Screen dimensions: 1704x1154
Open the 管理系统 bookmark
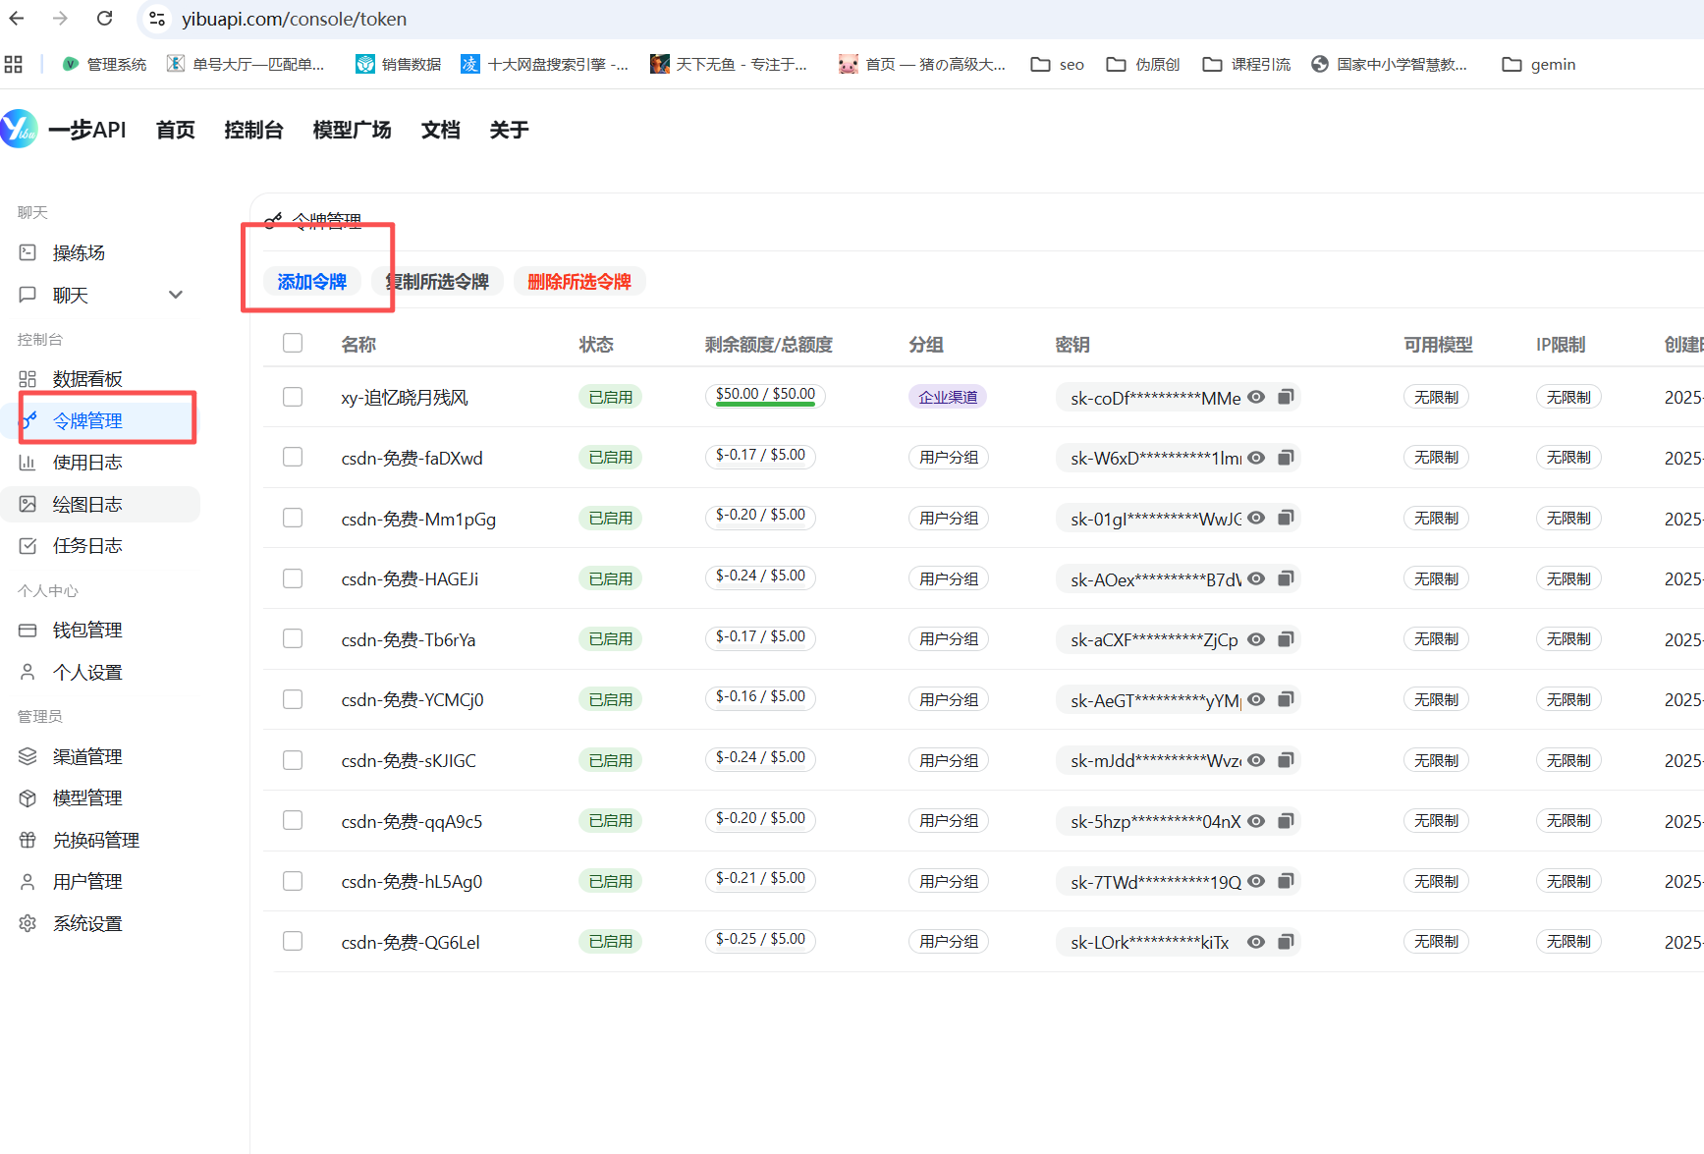[x=104, y=65]
